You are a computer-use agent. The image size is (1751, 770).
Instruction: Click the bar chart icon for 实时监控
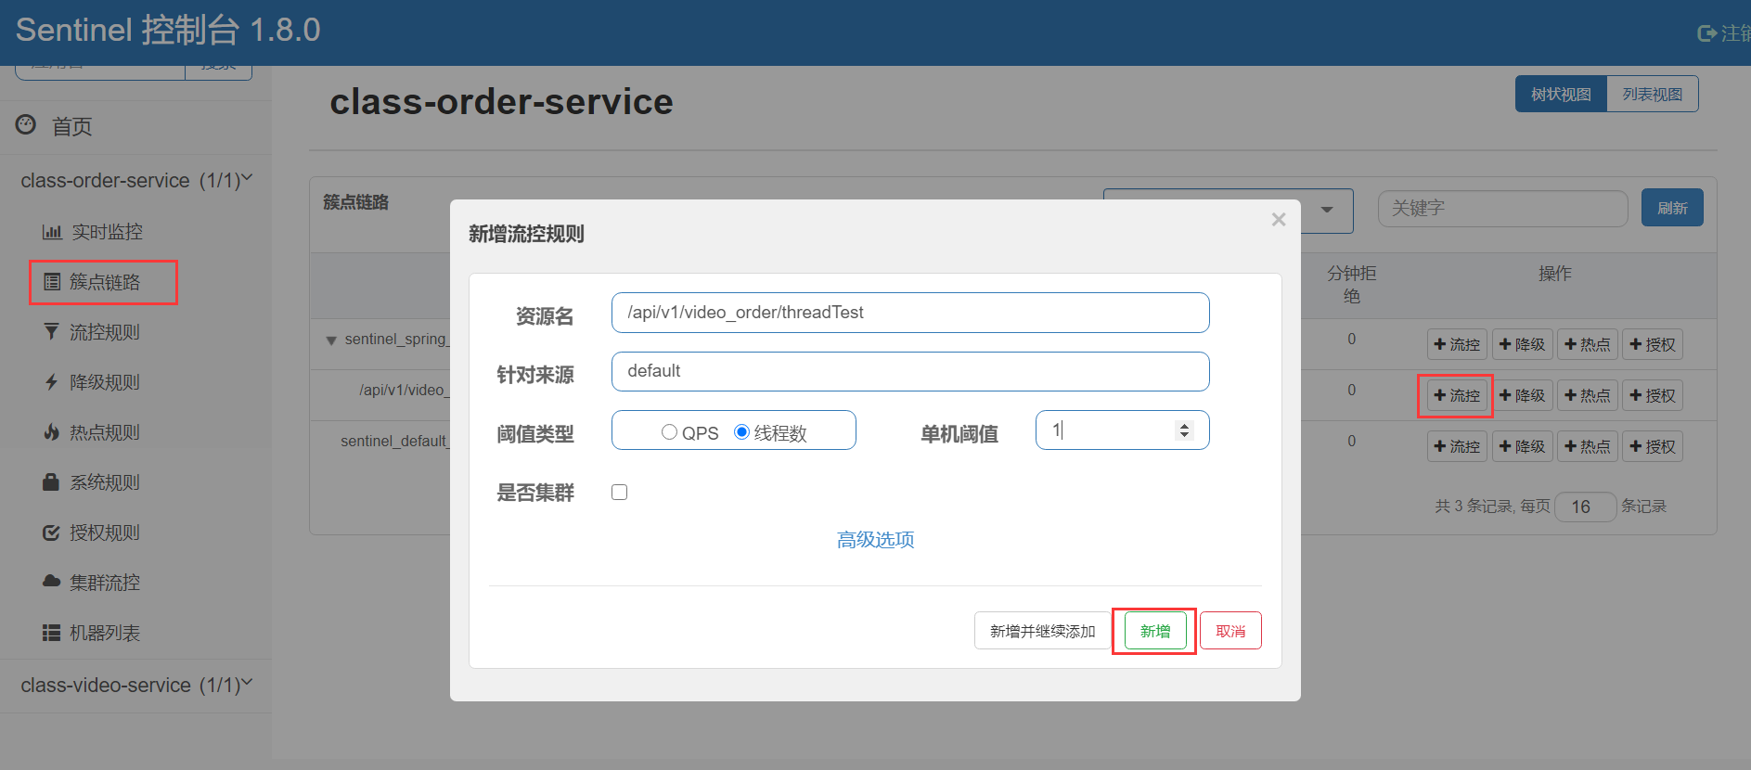[x=52, y=232]
